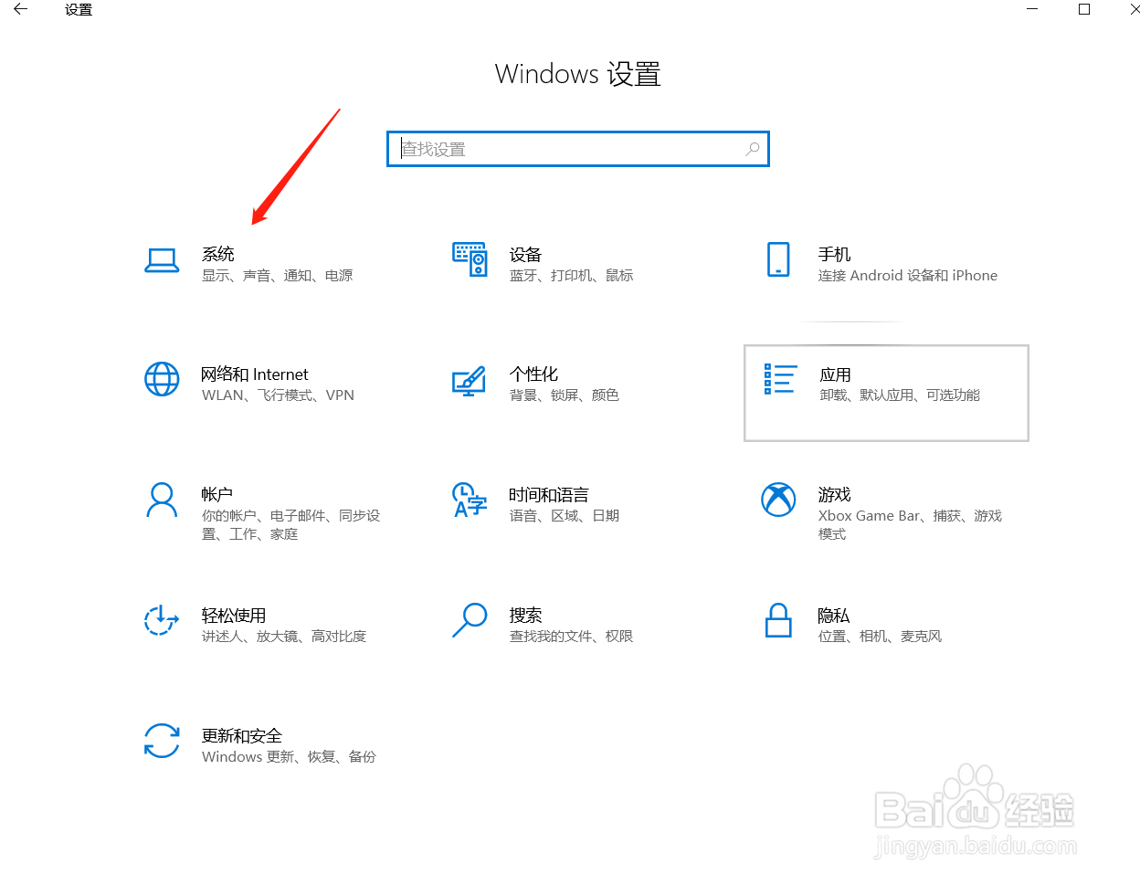Select the 搜索 category title

tap(525, 616)
